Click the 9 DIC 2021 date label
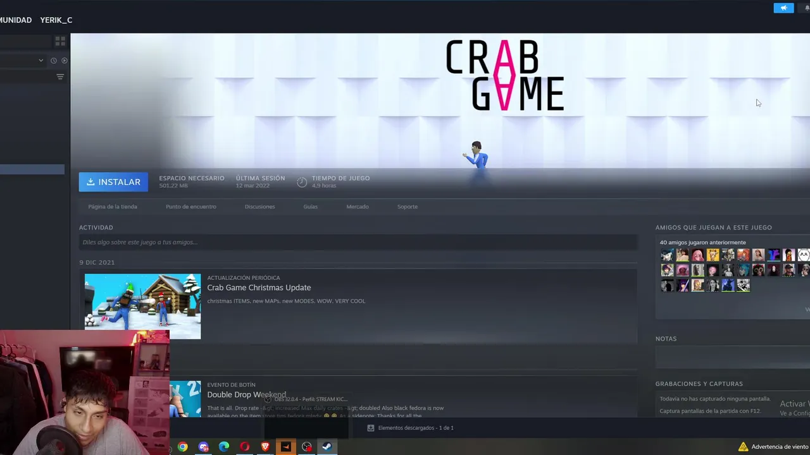Image resolution: width=810 pixels, height=455 pixels. (97, 262)
